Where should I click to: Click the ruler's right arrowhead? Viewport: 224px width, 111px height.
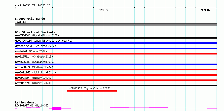coord(216,8)
